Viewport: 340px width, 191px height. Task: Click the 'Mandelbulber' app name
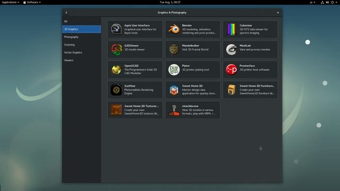click(191, 46)
